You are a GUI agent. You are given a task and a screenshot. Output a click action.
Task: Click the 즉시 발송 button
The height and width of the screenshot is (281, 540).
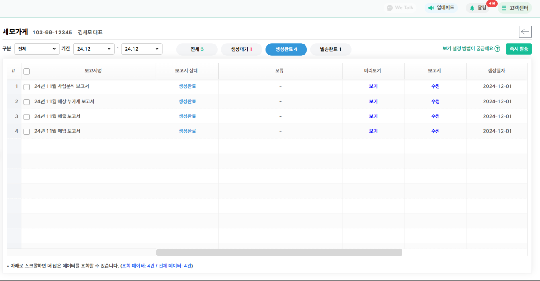click(518, 49)
